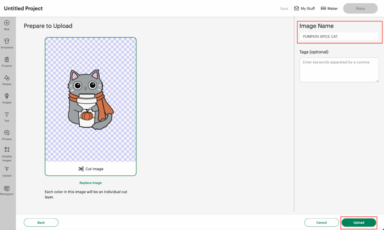Open the Templates panel in sidebar
This screenshot has height=230, width=384.
pyautogui.click(x=7, y=42)
